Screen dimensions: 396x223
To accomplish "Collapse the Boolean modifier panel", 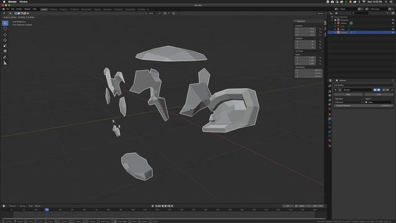I will coord(335,90).
